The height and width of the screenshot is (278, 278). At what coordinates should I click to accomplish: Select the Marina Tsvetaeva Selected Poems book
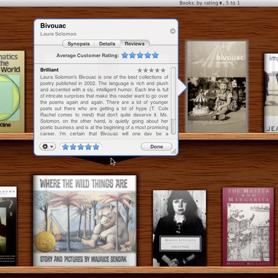point(179,228)
